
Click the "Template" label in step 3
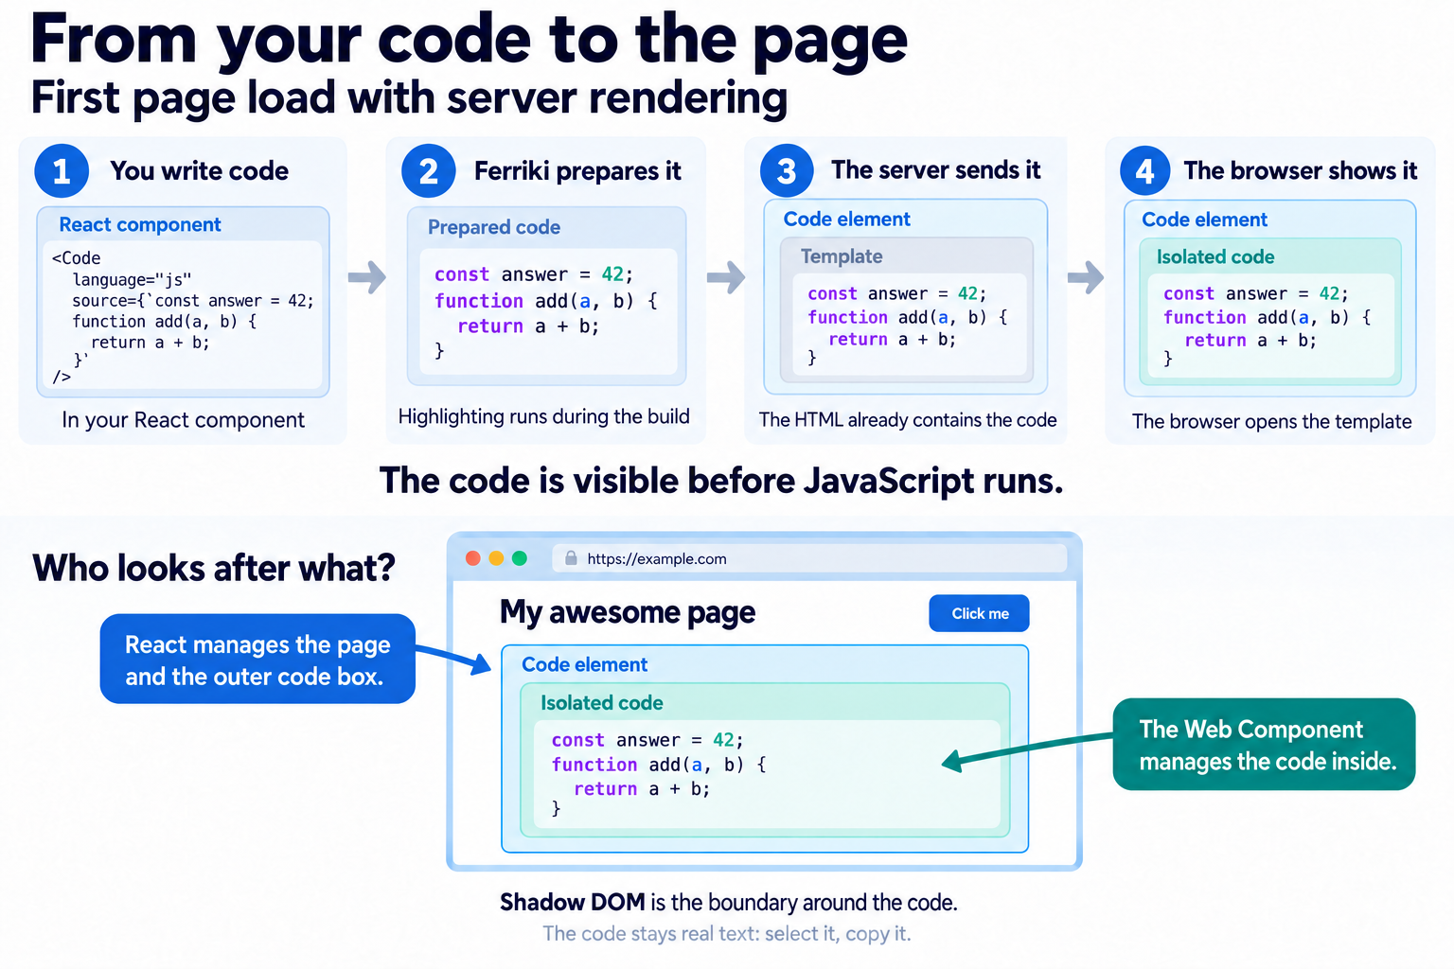842,256
